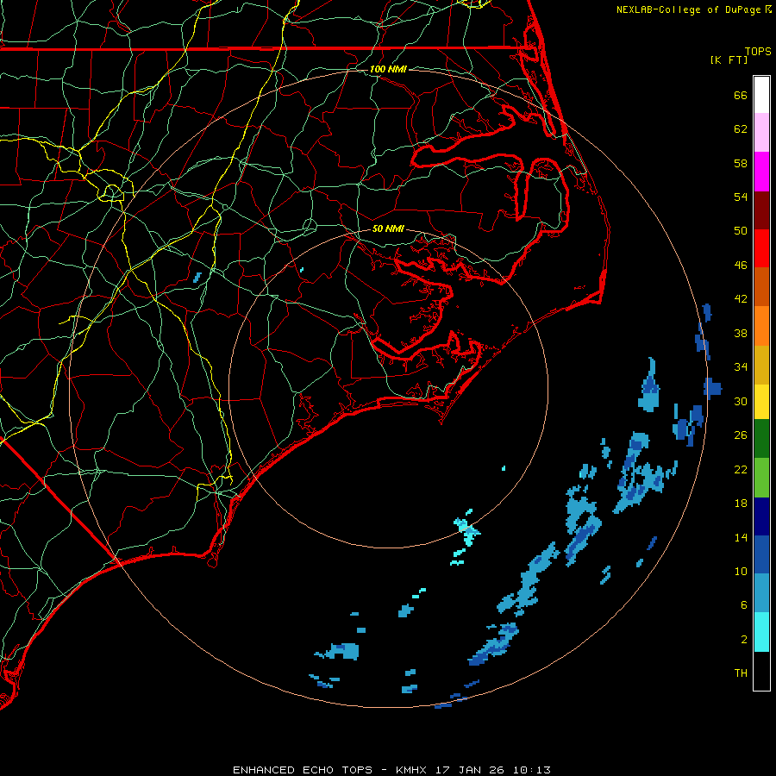Click the 100 NMI range ring label
The image size is (776, 776).
tap(389, 69)
